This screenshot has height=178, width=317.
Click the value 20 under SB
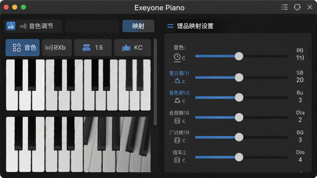[x=300, y=80]
